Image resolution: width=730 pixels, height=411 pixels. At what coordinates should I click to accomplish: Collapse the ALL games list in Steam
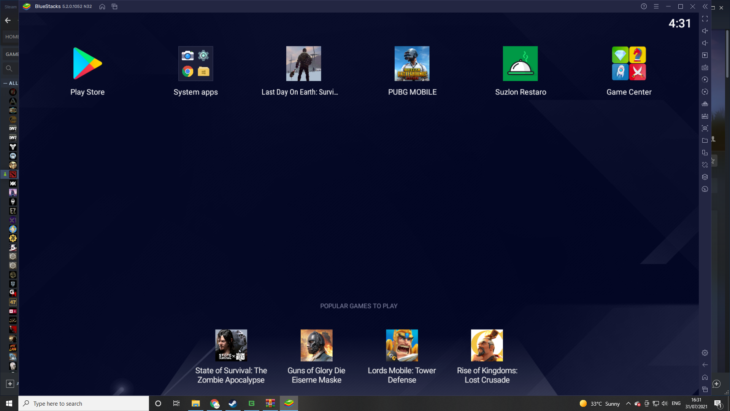(x=5, y=83)
